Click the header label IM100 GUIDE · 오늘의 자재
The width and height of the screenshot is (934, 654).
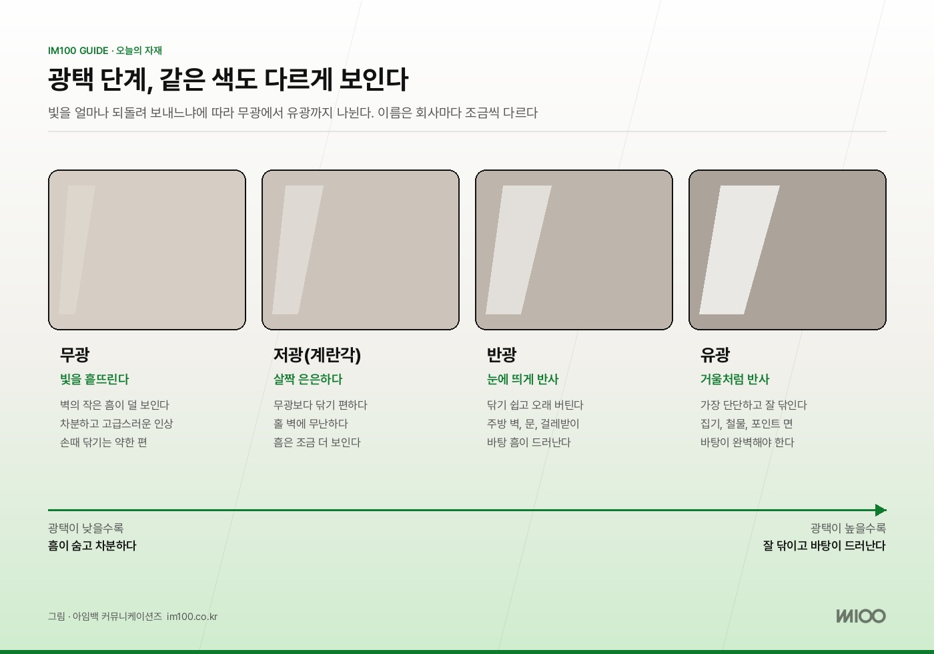pos(105,51)
